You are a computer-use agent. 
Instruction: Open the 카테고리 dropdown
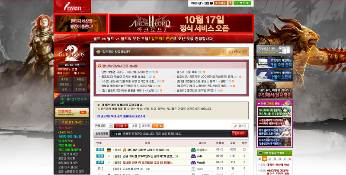[x=103, y=126]
